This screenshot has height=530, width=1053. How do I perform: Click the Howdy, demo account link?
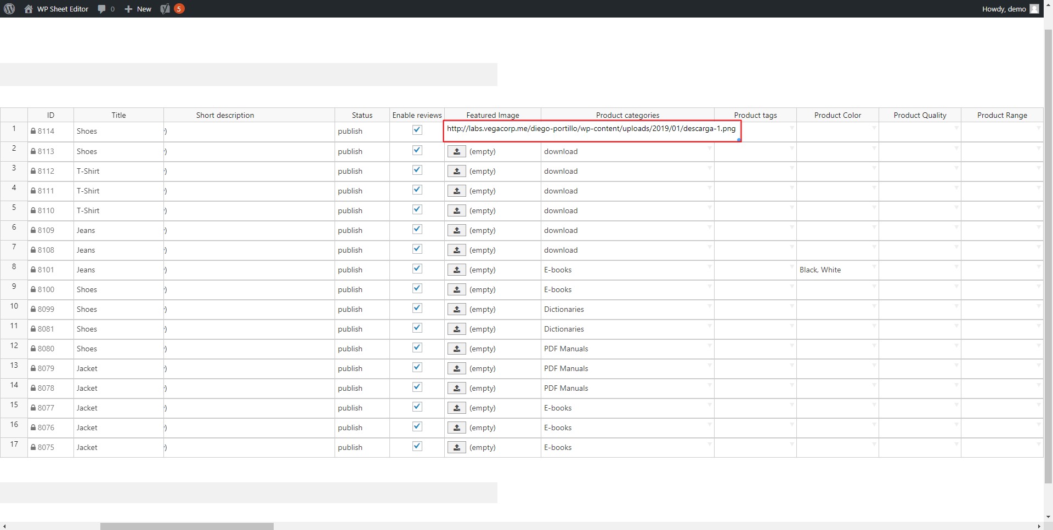click(x=1004, y=9)
